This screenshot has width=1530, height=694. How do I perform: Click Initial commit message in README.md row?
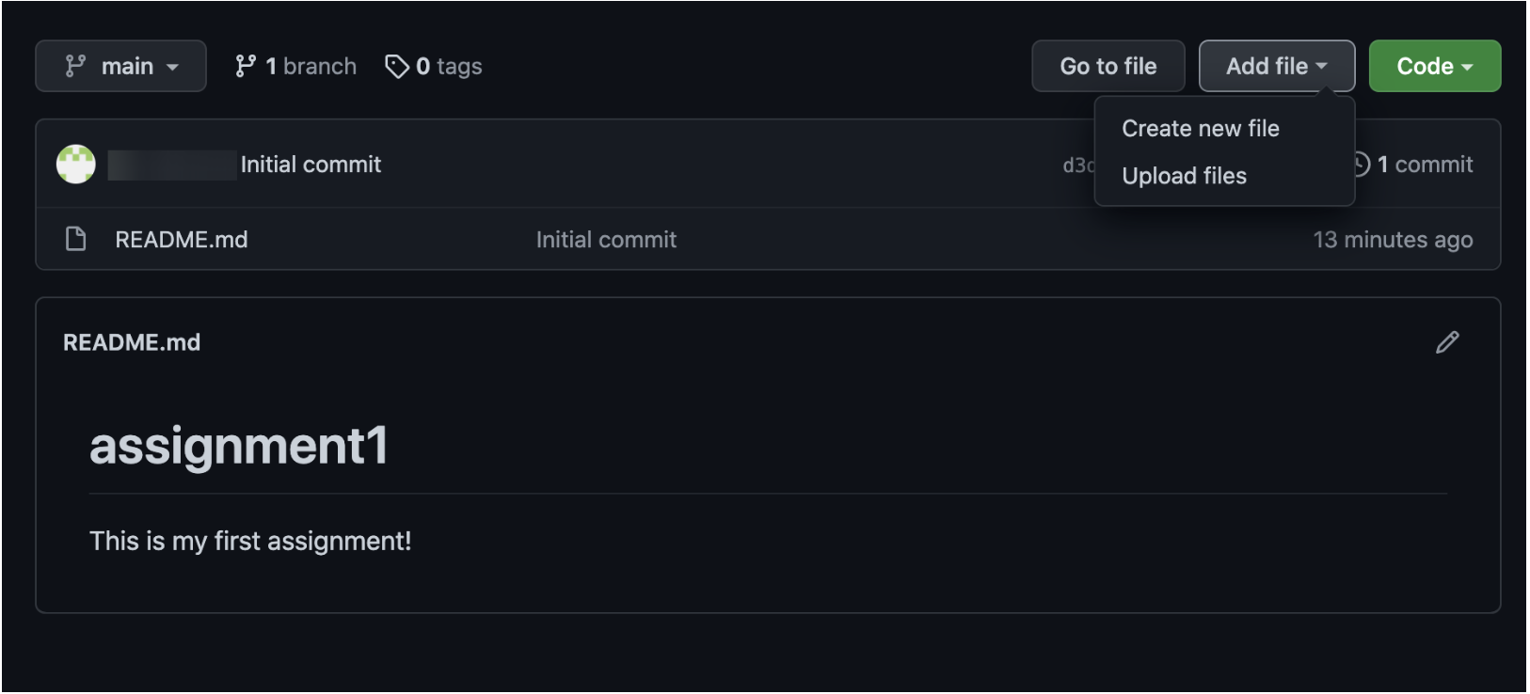606,240
